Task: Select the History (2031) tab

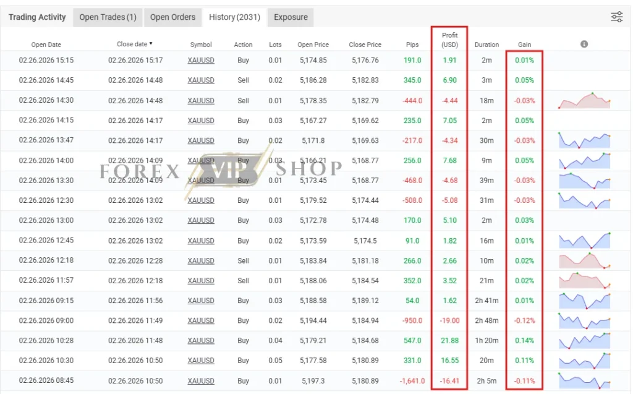Action: click(x=234, y=17)
